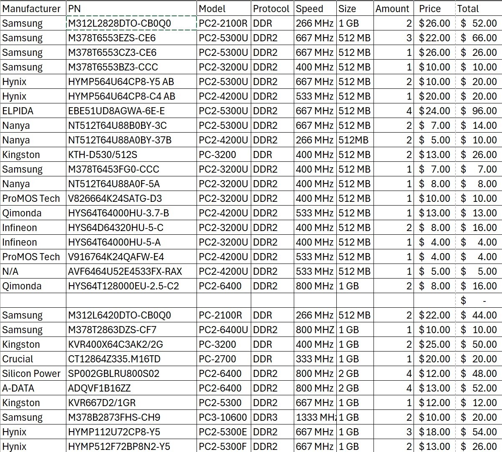Select the $18.00 price cell
This screenshot has width=502, height=452.
click(434, 432)
